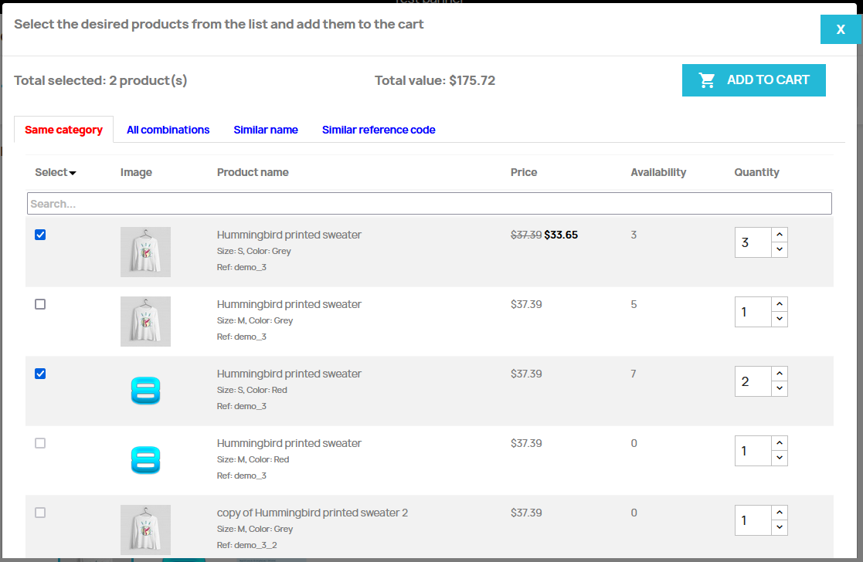863x562 pixels.
Task: Close the product selection dialog
Action: (840, 29)
